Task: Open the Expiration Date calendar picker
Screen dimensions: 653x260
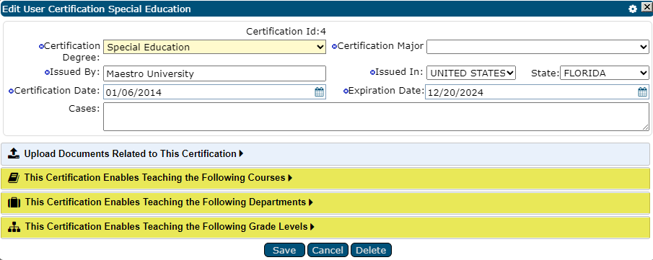Action: pyautogui.click(x=642, y=92)
